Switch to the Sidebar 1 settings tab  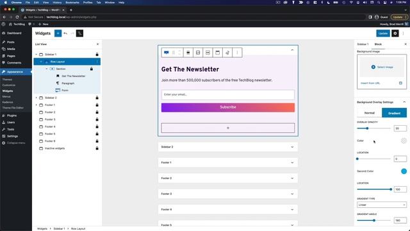[363, 44]
